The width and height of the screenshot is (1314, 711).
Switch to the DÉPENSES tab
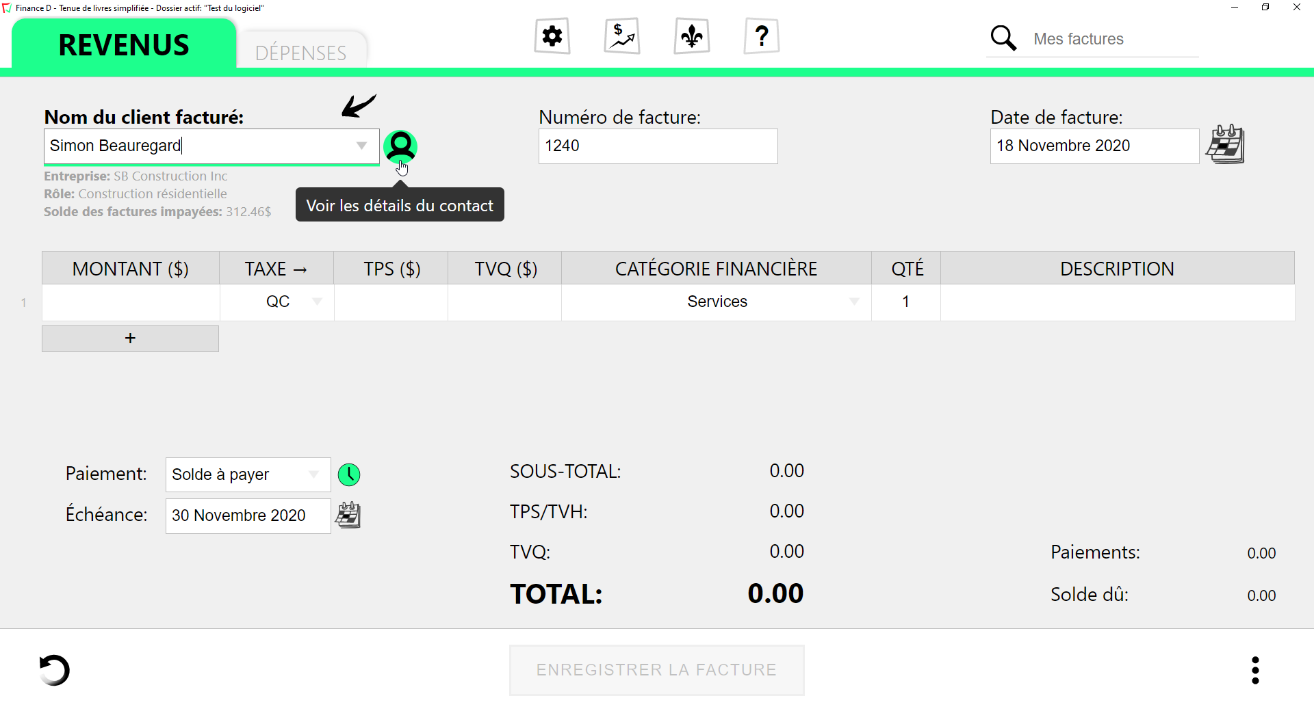300,53
